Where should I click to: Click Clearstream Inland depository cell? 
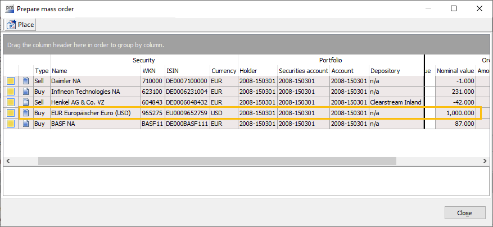(396, 102)
